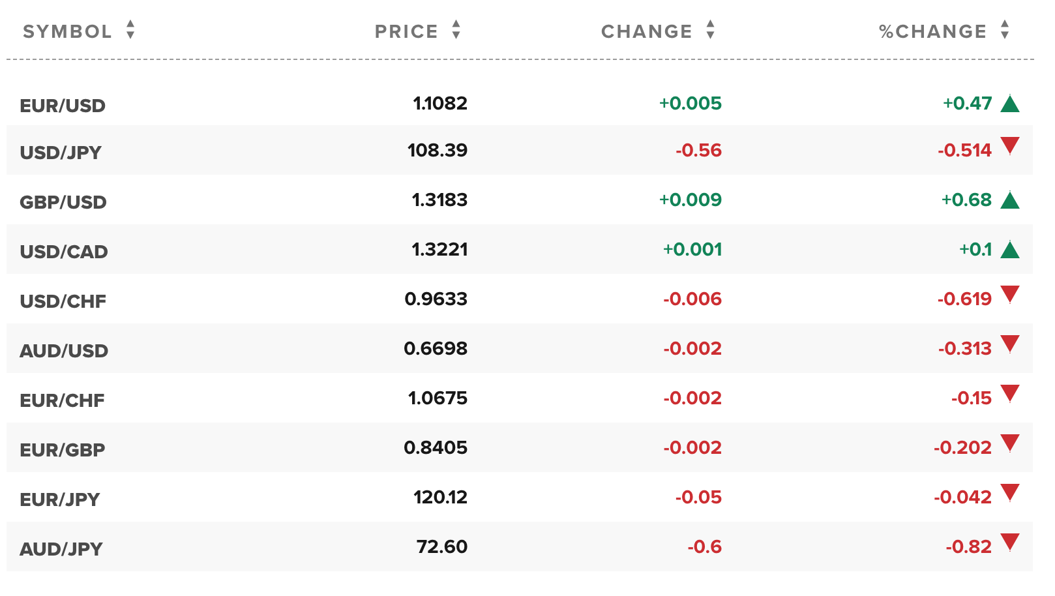Click the +0.009 change value
This screenshot has width=1055, height=596.
pyautogui.click(x=691, y=200)
